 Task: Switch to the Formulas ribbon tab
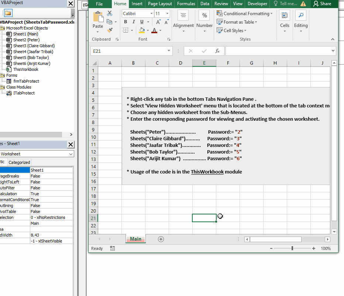186,4
